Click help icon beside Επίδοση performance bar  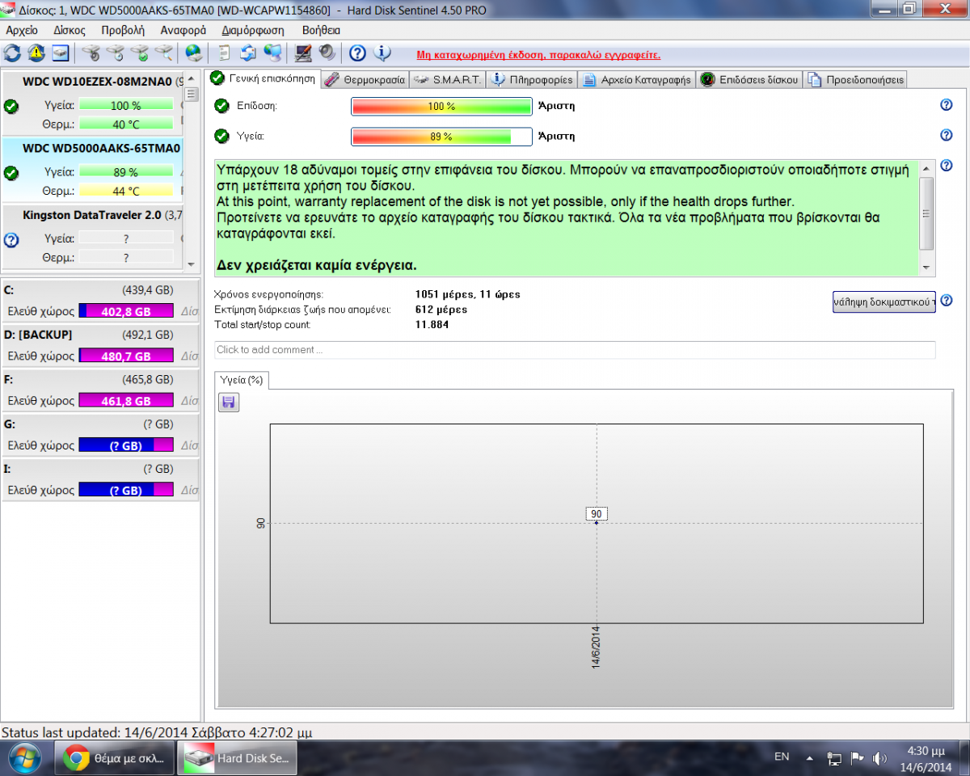click(947, 105)
